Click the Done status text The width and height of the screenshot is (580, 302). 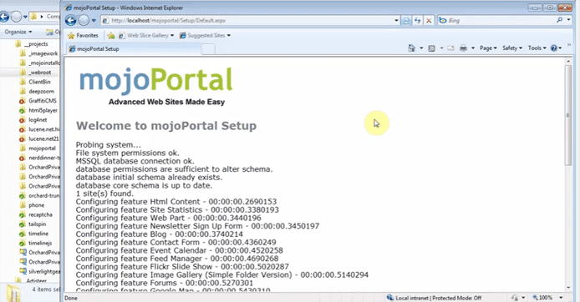[x=71, y=298]
